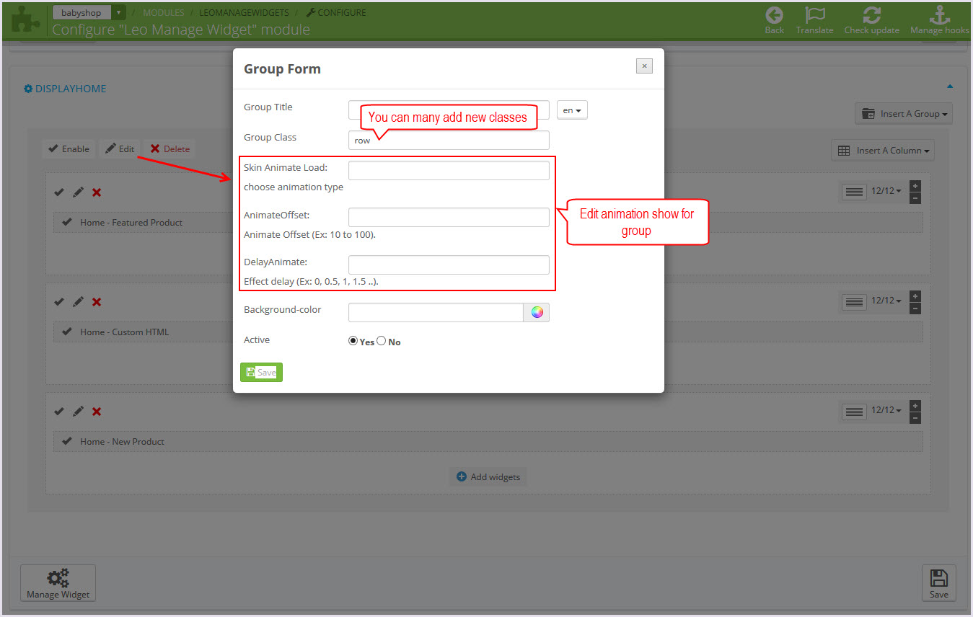Viewport: 973px width, 617px height.
Task: Click CONFIGURE breadcrumb
Action: pyautogui.click(x=336, y=12)
